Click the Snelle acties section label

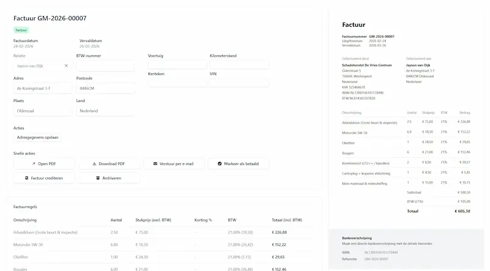tap(24, 154)
